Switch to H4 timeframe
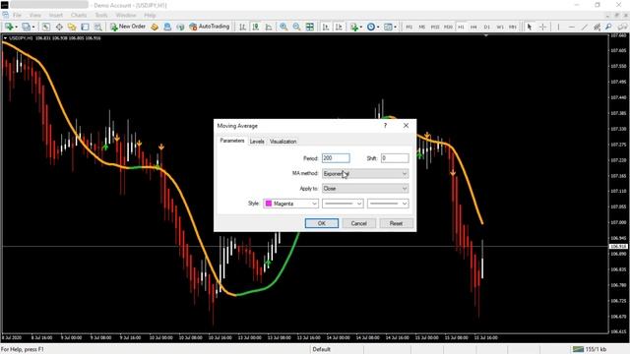Image resolution: width=630 pixels, height=354 pixels. point(473,27)
